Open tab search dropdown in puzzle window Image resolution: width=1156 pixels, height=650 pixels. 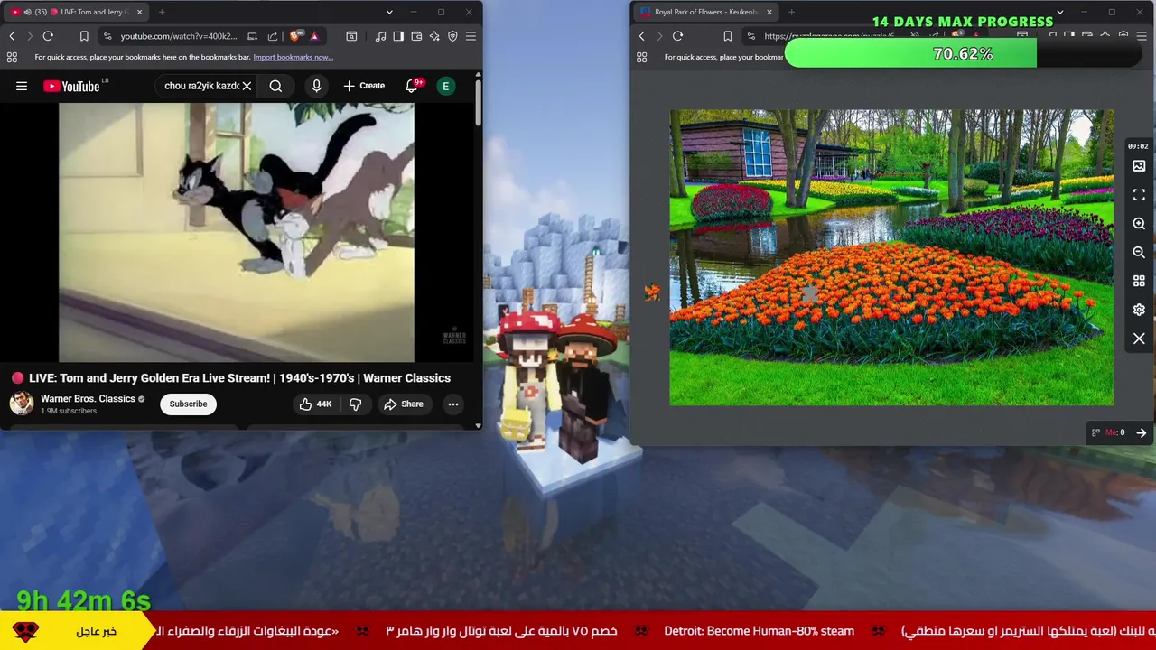(x=1059, y=12)
